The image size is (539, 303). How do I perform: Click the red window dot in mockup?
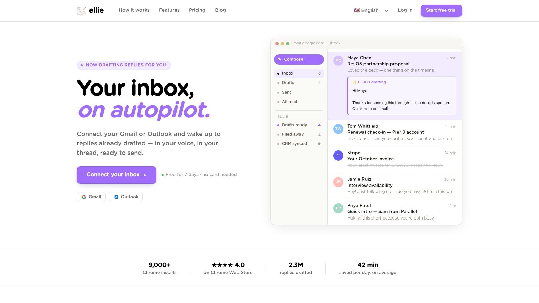277,43
